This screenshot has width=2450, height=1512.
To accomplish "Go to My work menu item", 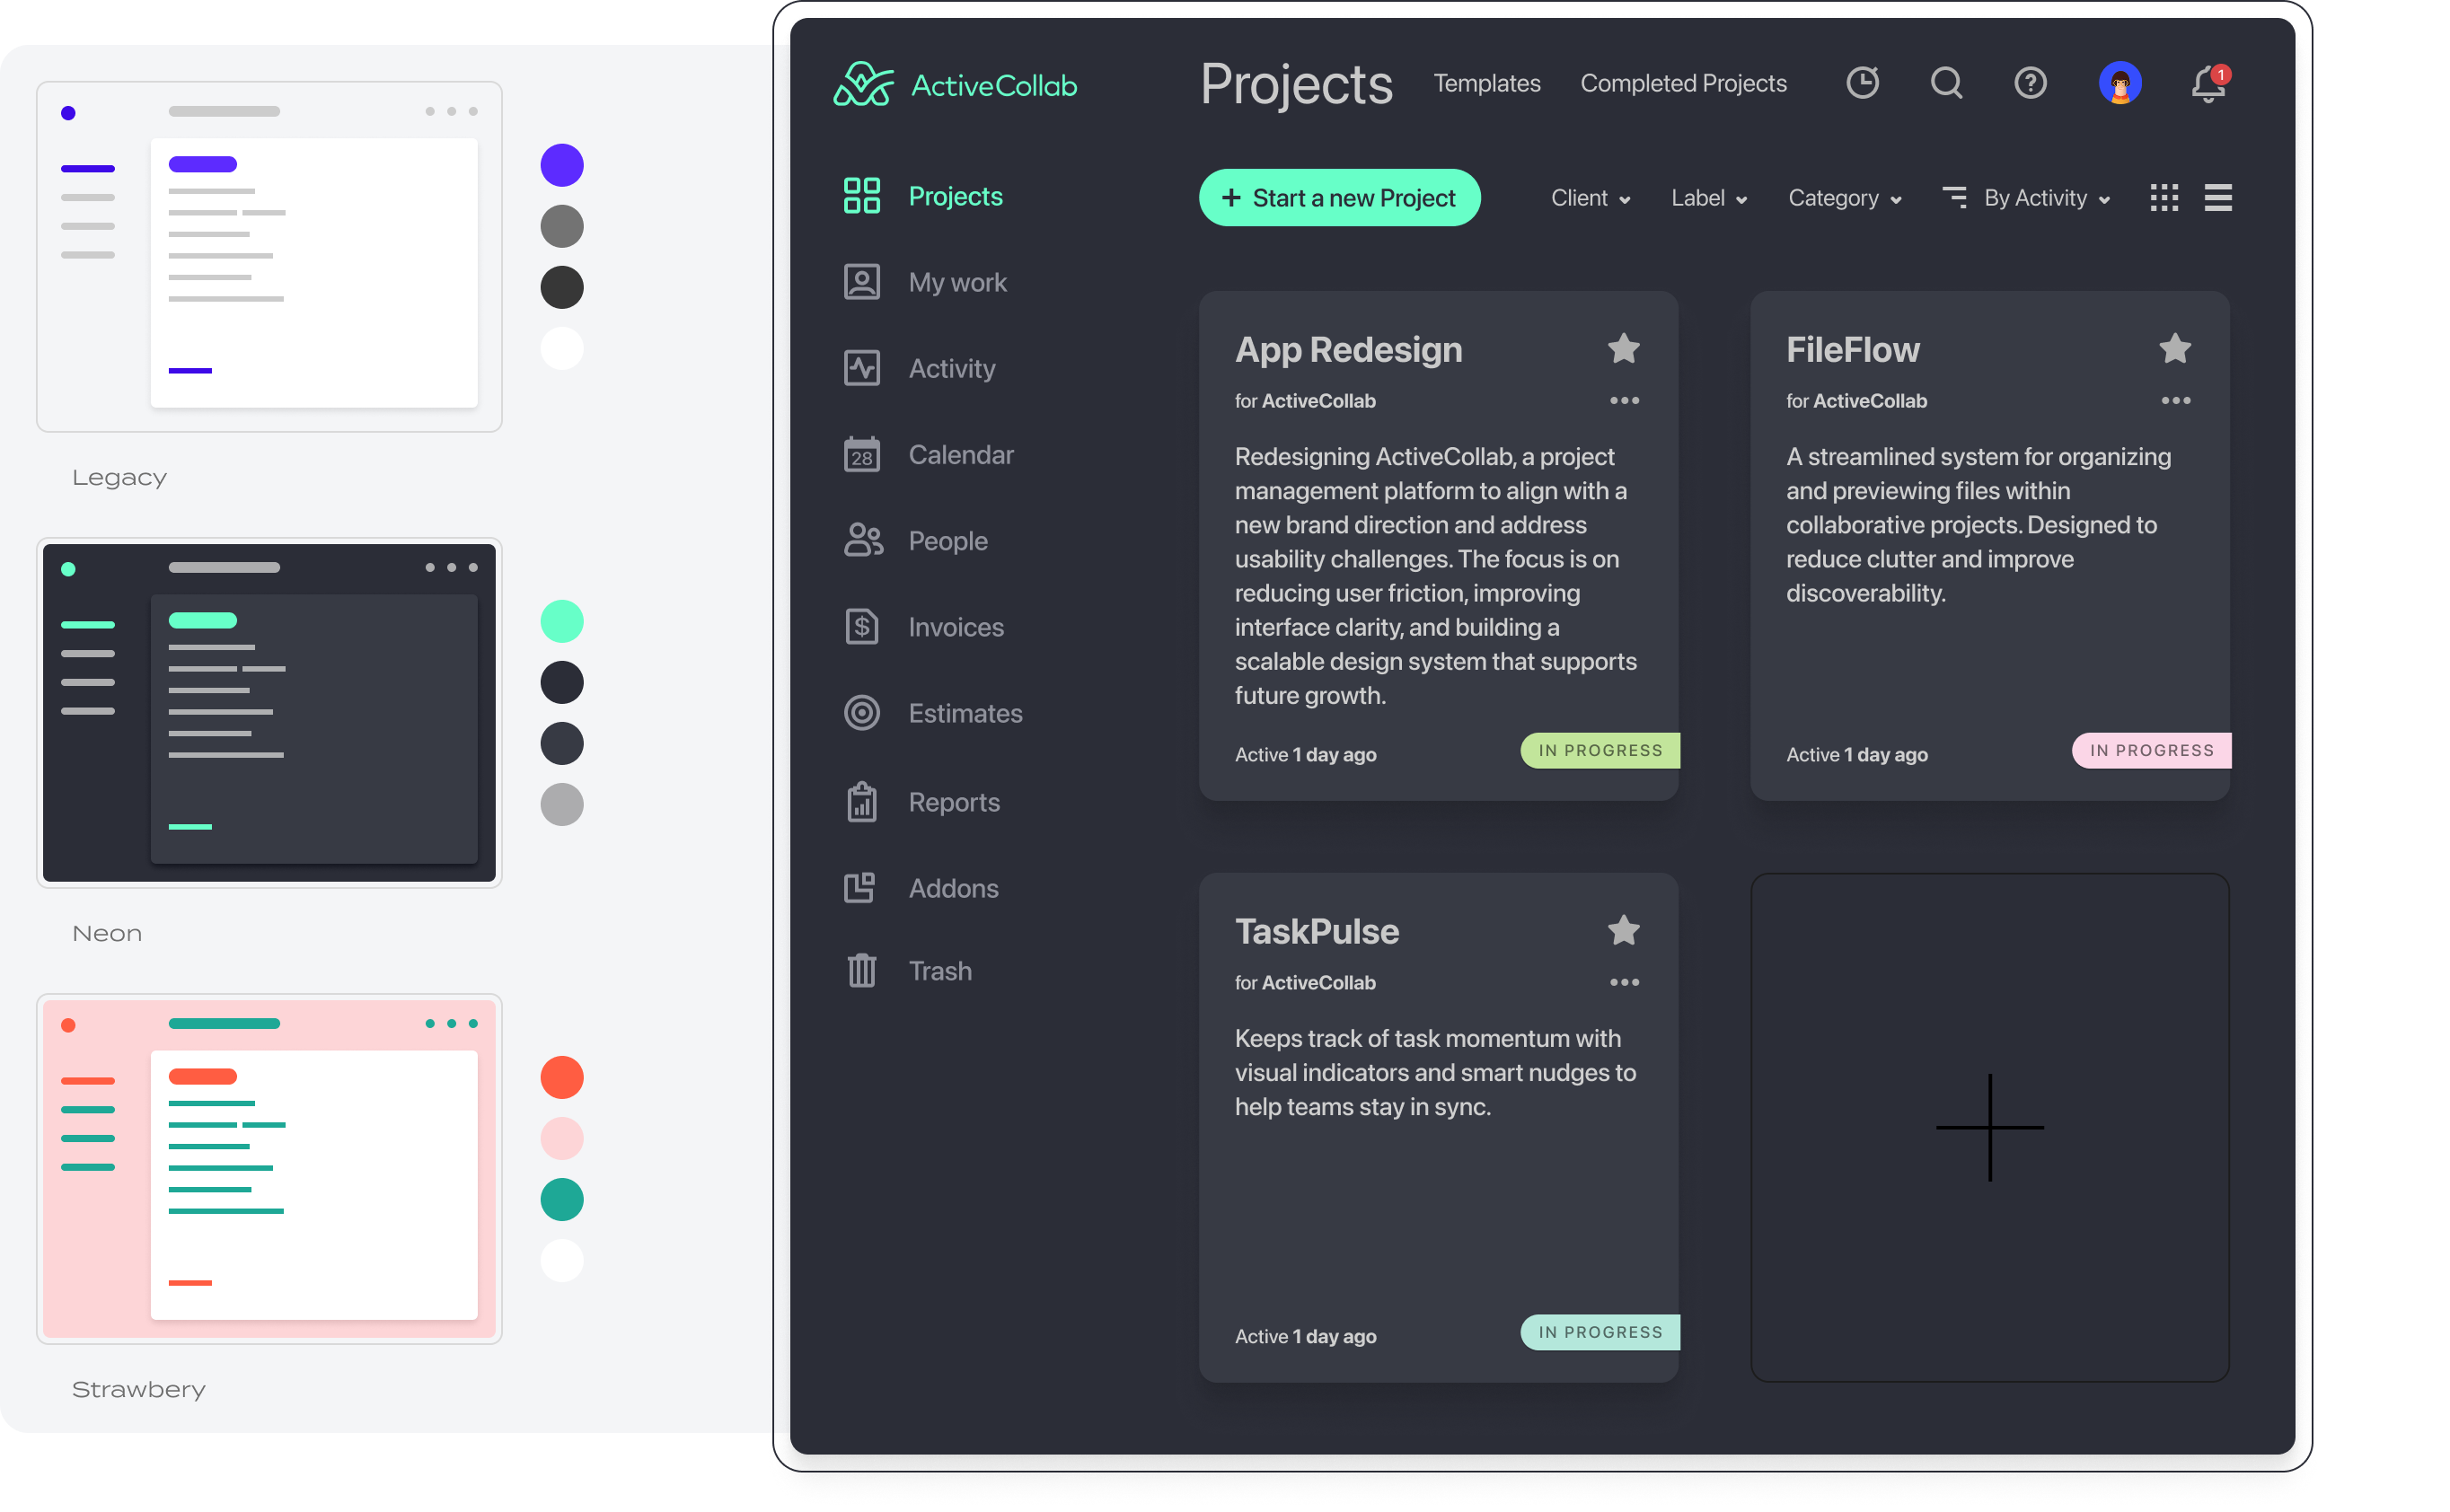I will (x=957, y=282).
